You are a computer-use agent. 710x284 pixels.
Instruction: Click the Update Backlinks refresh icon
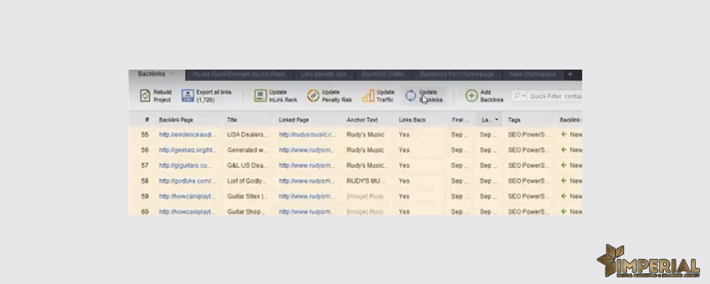coord(410,96)
